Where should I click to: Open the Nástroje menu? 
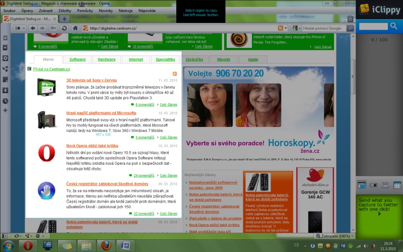coord(125,11)
